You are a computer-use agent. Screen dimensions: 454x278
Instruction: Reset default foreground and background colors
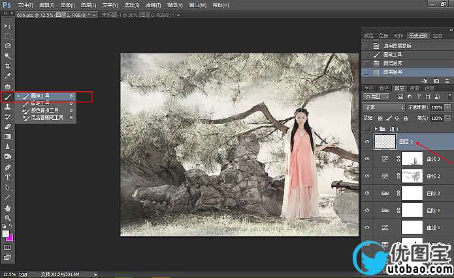click(4, 226)
